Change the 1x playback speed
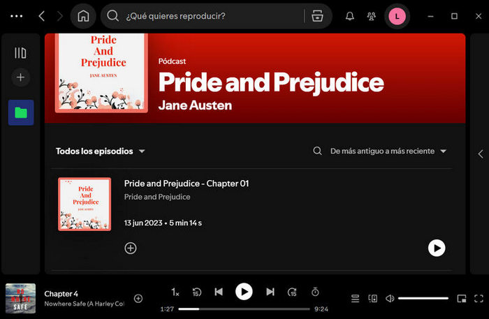This screenshot has width=489, height=319. [x=175, y=292]
